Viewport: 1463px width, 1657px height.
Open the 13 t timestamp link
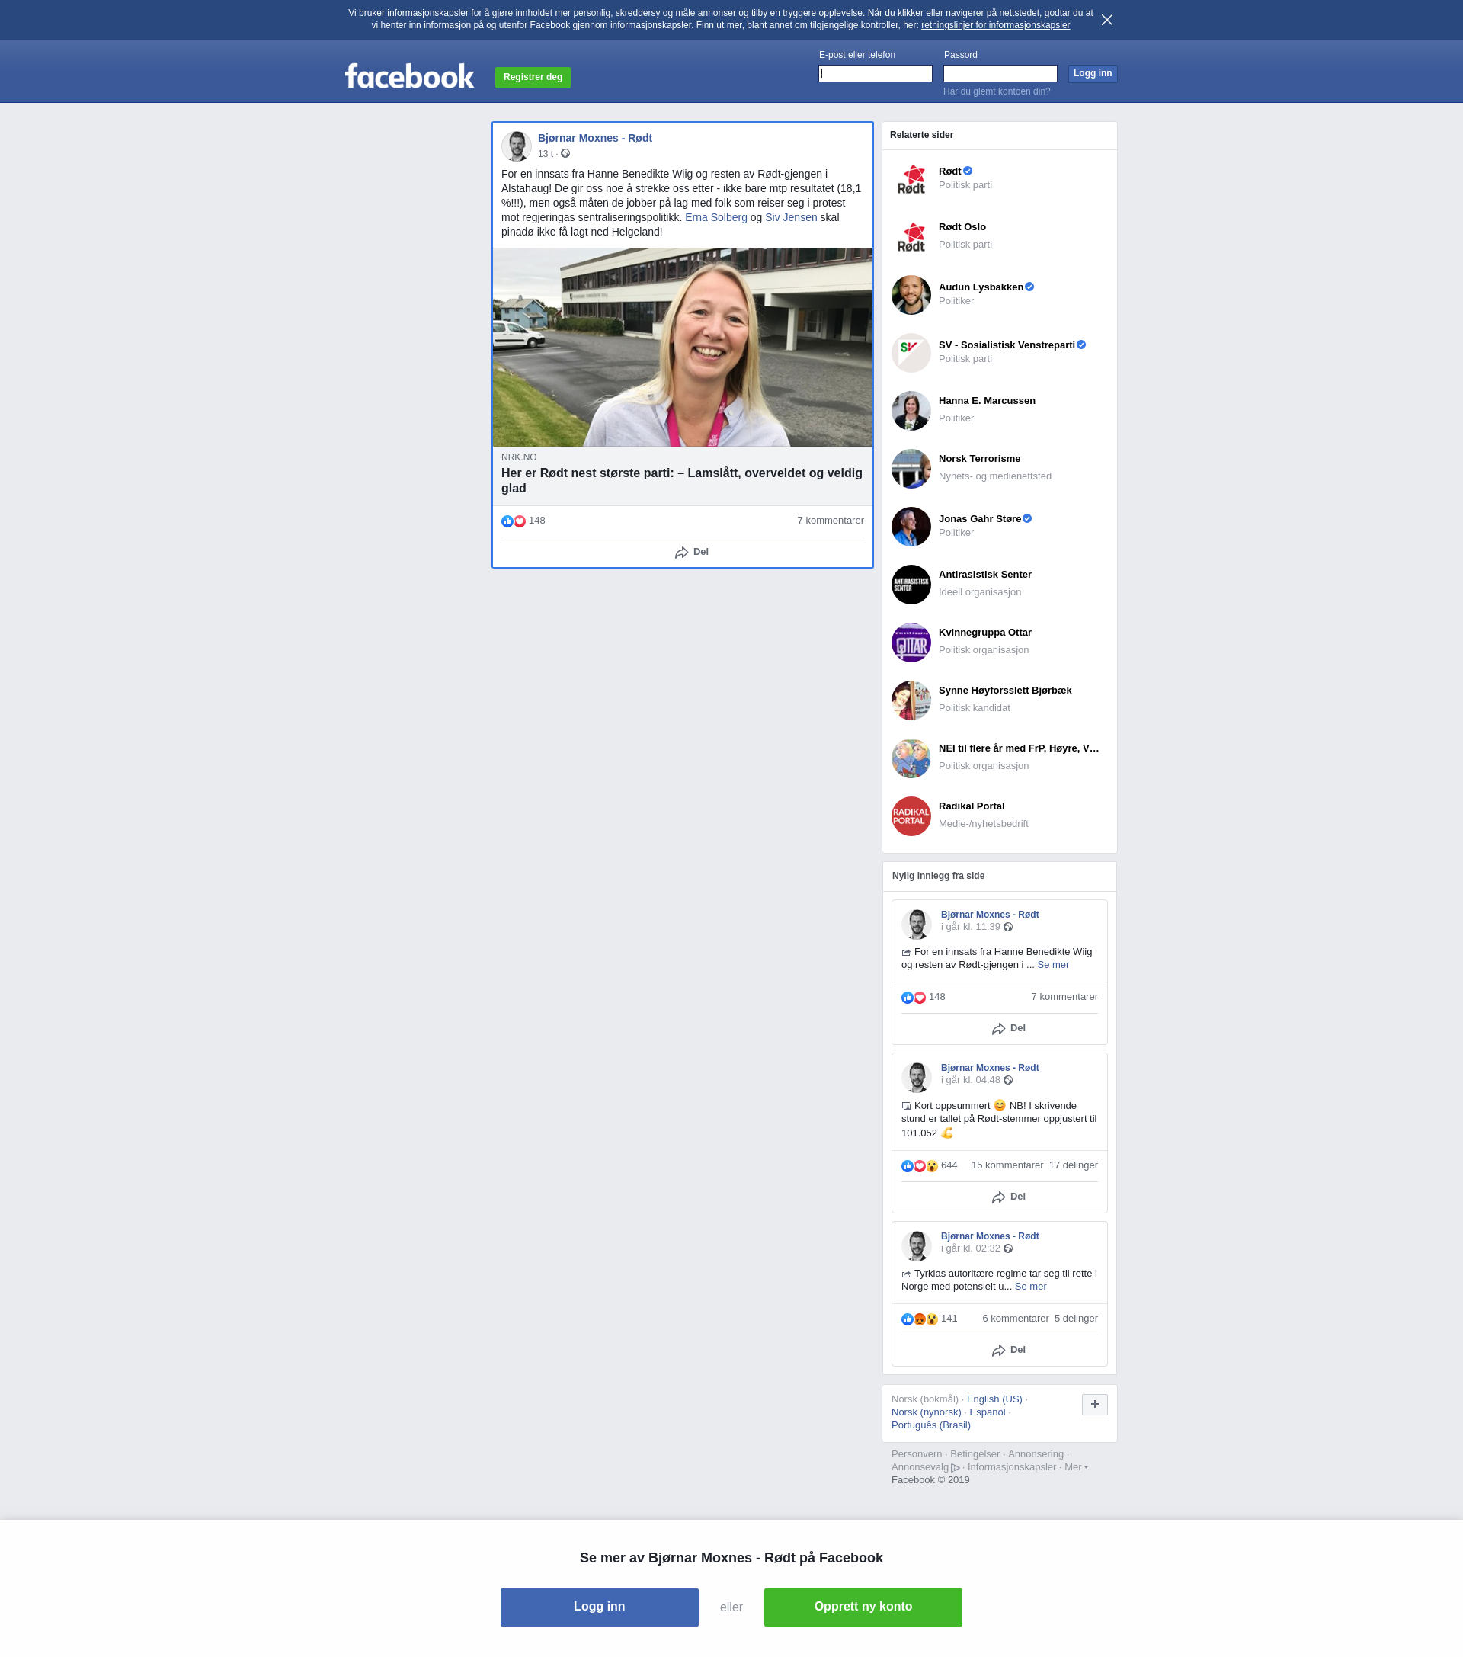(x=545, y=154)
